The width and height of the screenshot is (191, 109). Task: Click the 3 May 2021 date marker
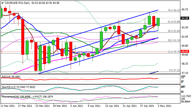(x=165, y=106)
